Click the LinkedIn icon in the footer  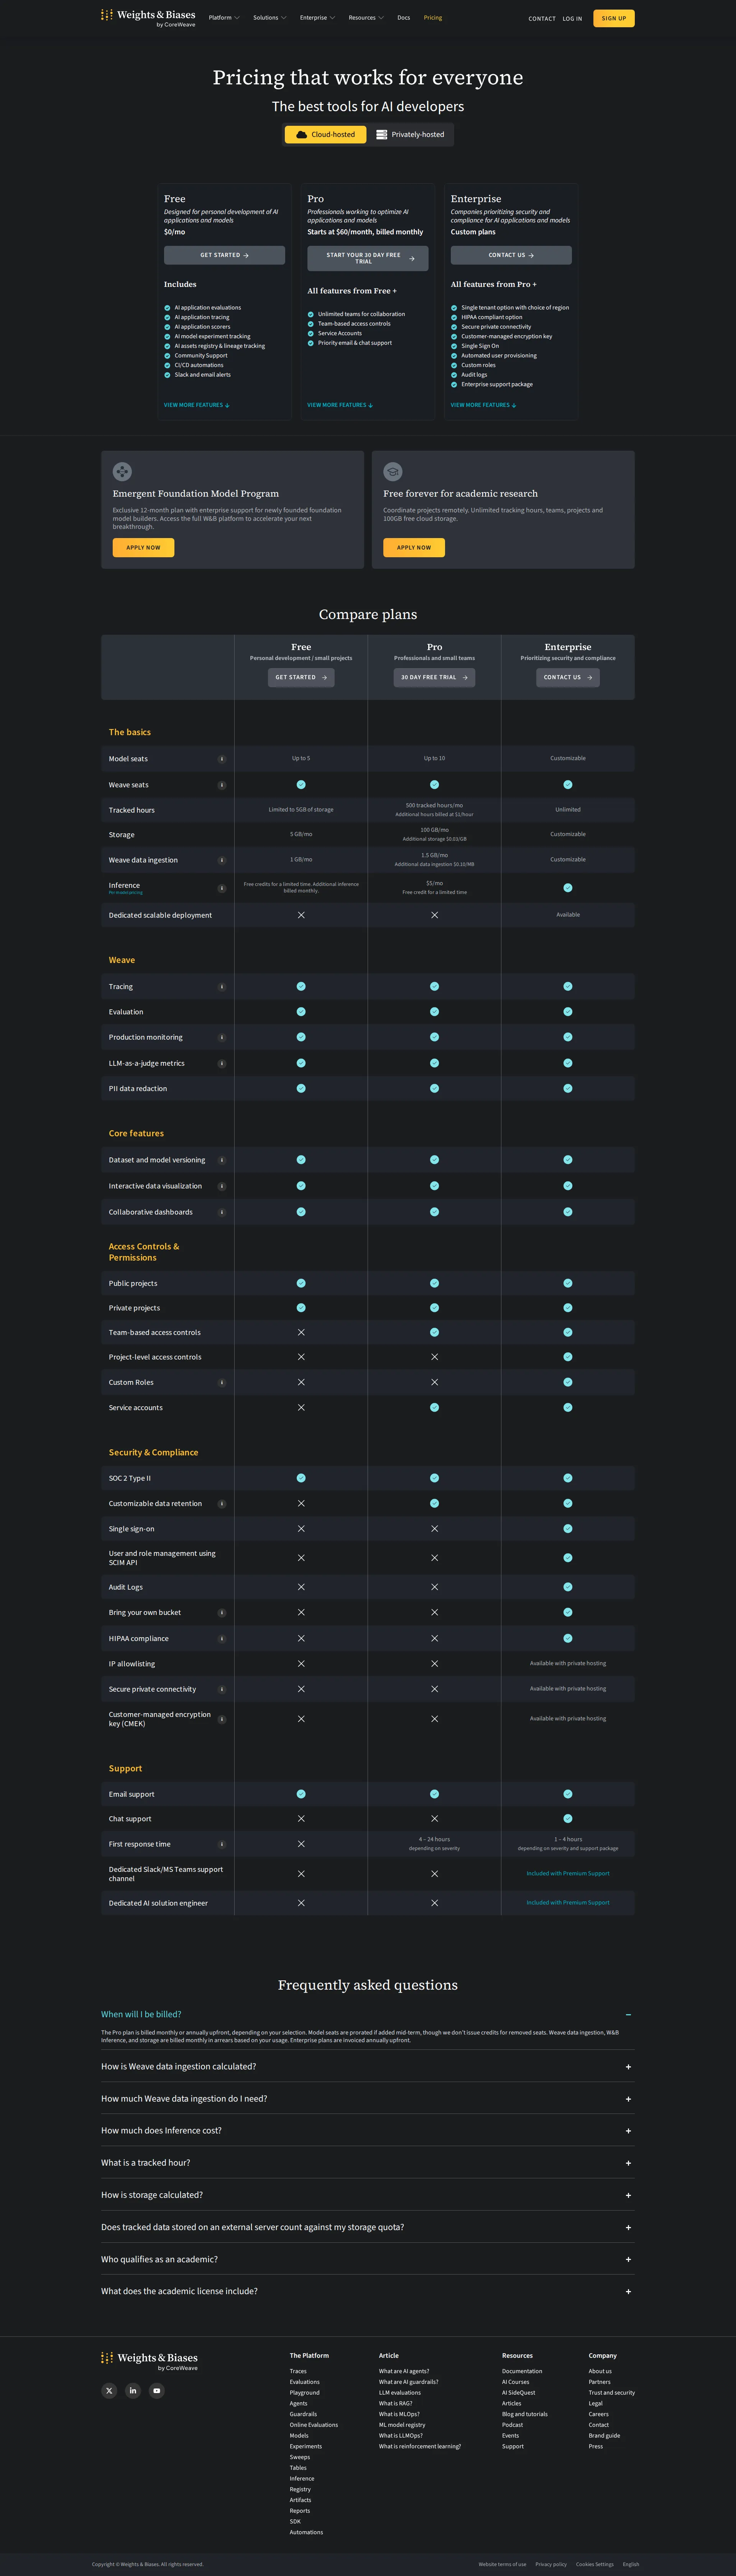[133, 2391]
